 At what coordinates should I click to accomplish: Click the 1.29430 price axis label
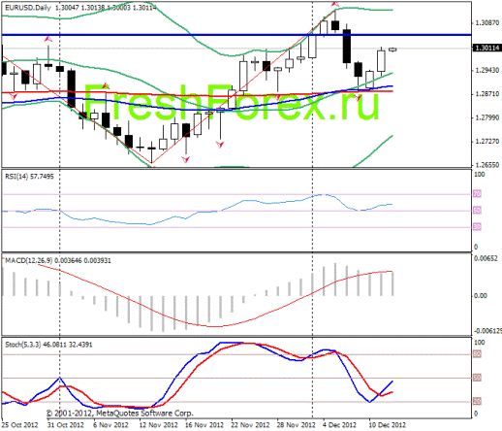click(x=487, y=70)
